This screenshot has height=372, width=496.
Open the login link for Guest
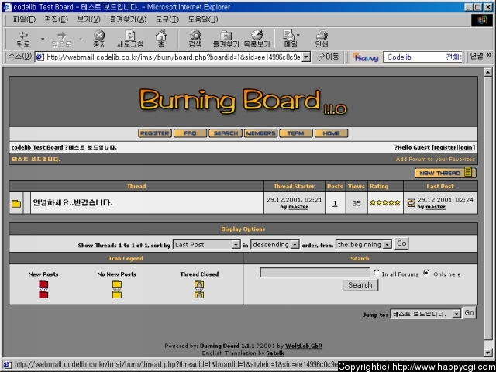point(466,147)
